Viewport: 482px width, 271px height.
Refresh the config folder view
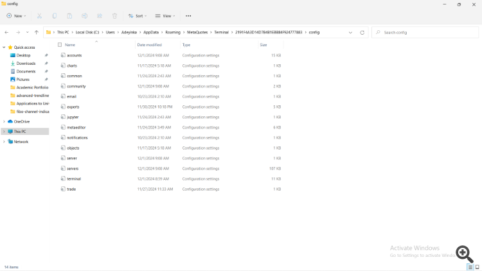(x=362, y=32)
